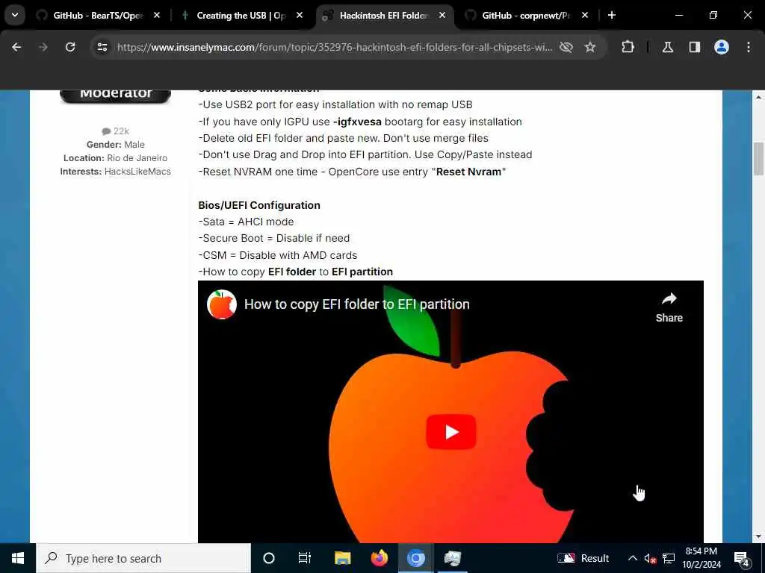Open site information icon in address bar
This screenshot has height=573, width=765.
click(102, 47)
